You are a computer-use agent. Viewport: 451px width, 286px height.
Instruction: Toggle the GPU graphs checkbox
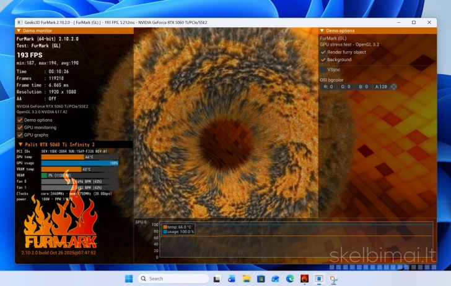tap(20, 135)
